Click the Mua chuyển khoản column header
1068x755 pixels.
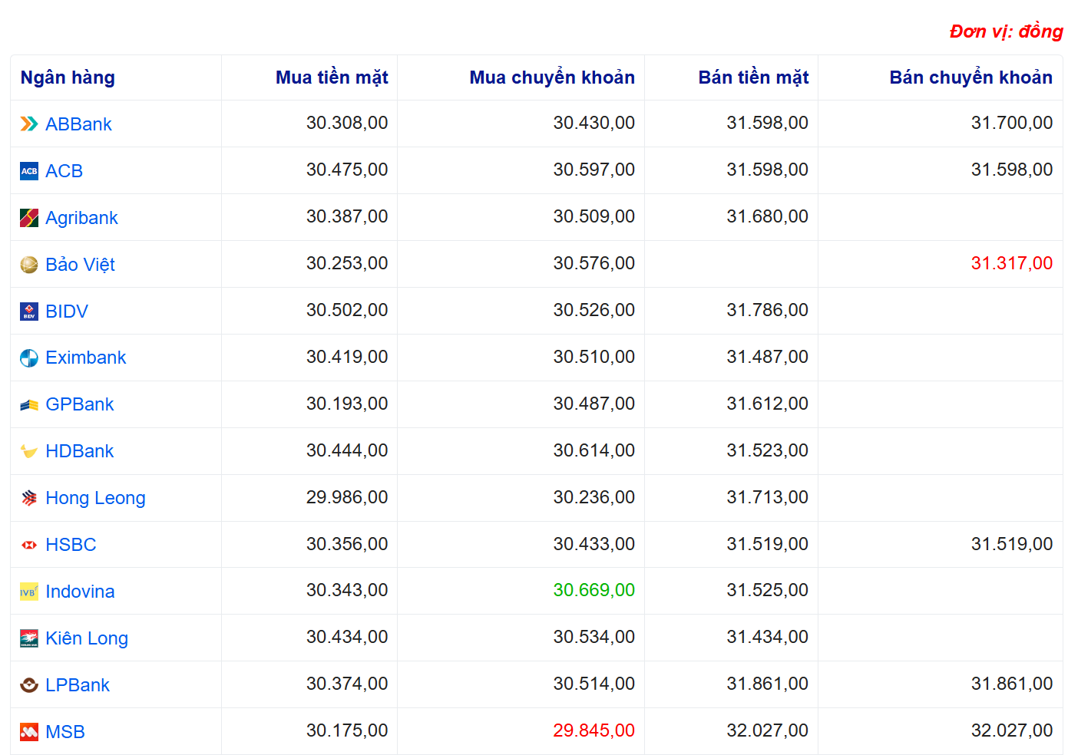coord(552,77)
